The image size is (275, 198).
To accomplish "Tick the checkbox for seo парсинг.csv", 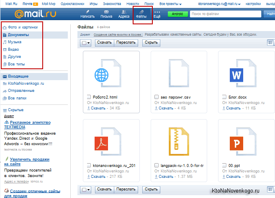I will pos(157,97).
